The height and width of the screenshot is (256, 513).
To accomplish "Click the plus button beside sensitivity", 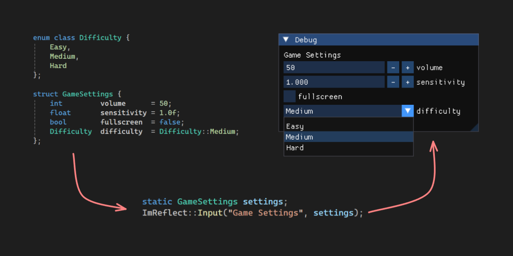I will pyautogui.click(x=408, y=82).
